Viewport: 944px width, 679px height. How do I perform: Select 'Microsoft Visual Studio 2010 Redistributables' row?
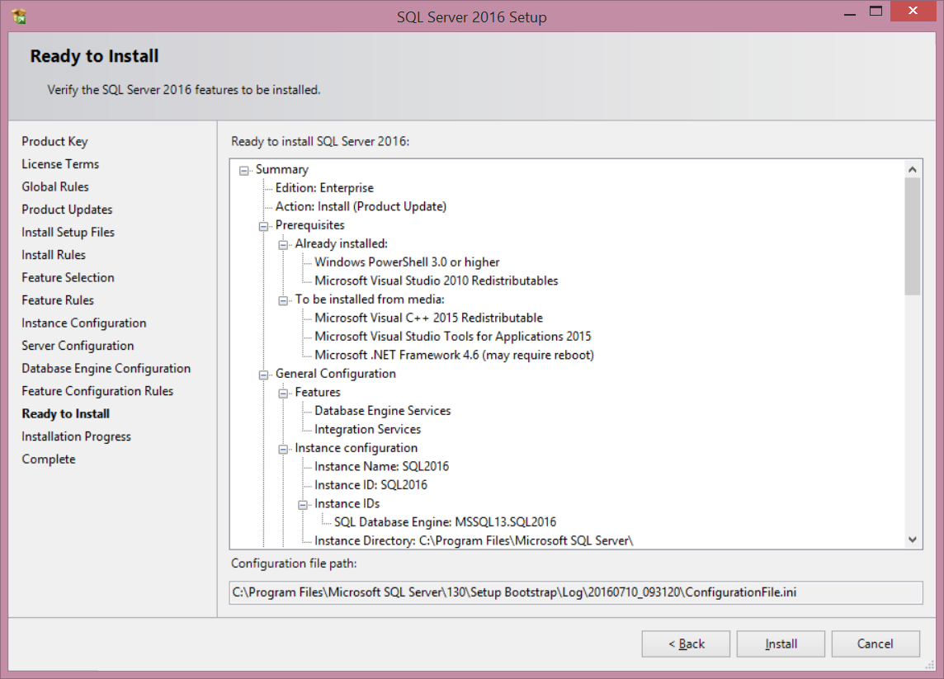[x=437, y=281]
